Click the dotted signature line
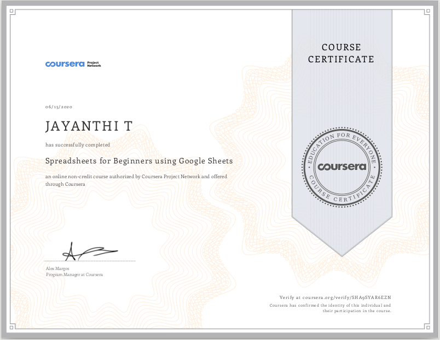 coord(90,261)
